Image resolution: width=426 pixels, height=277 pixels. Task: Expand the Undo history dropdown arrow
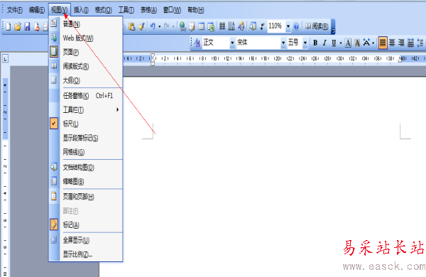160,26
